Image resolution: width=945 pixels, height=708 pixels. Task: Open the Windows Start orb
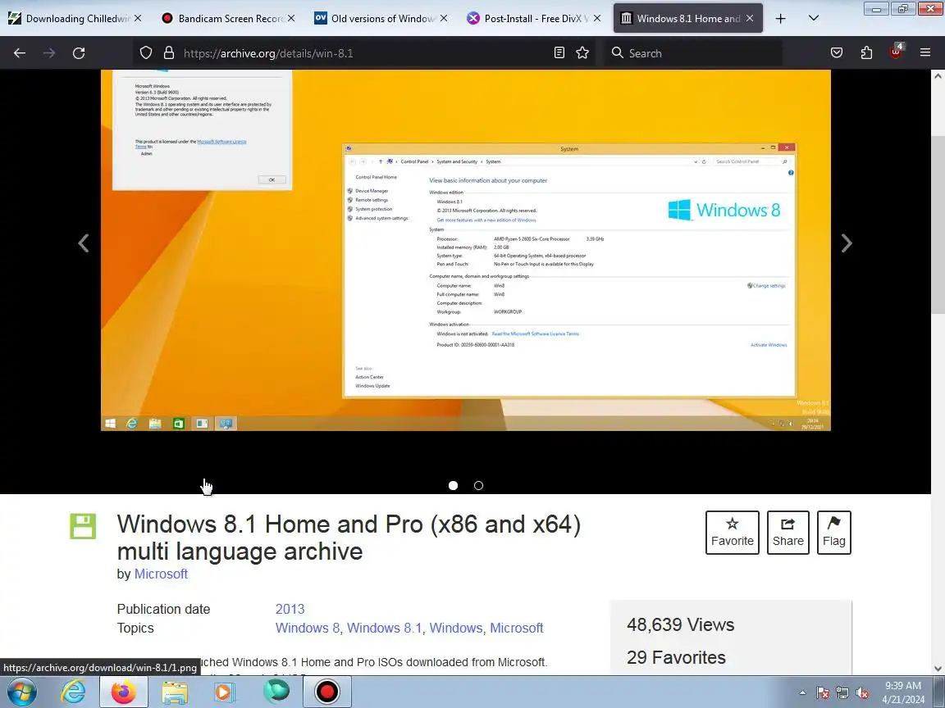pos(21,692)
